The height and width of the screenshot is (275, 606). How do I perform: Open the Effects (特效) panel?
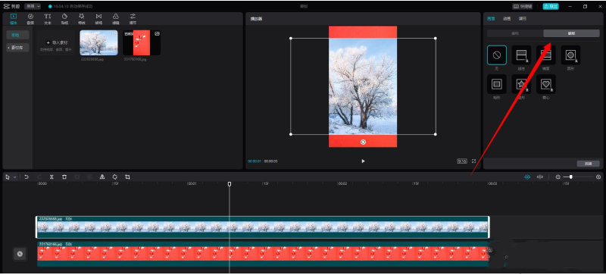coord(82,19)
